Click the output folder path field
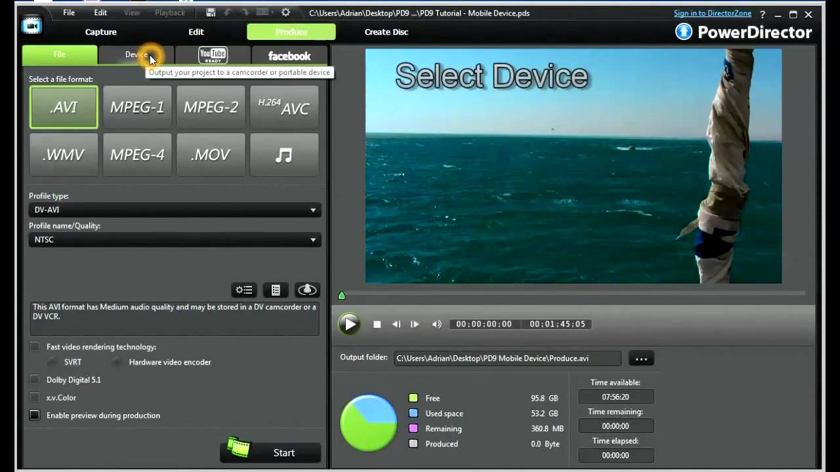840x472 pixels. (507, 358)
